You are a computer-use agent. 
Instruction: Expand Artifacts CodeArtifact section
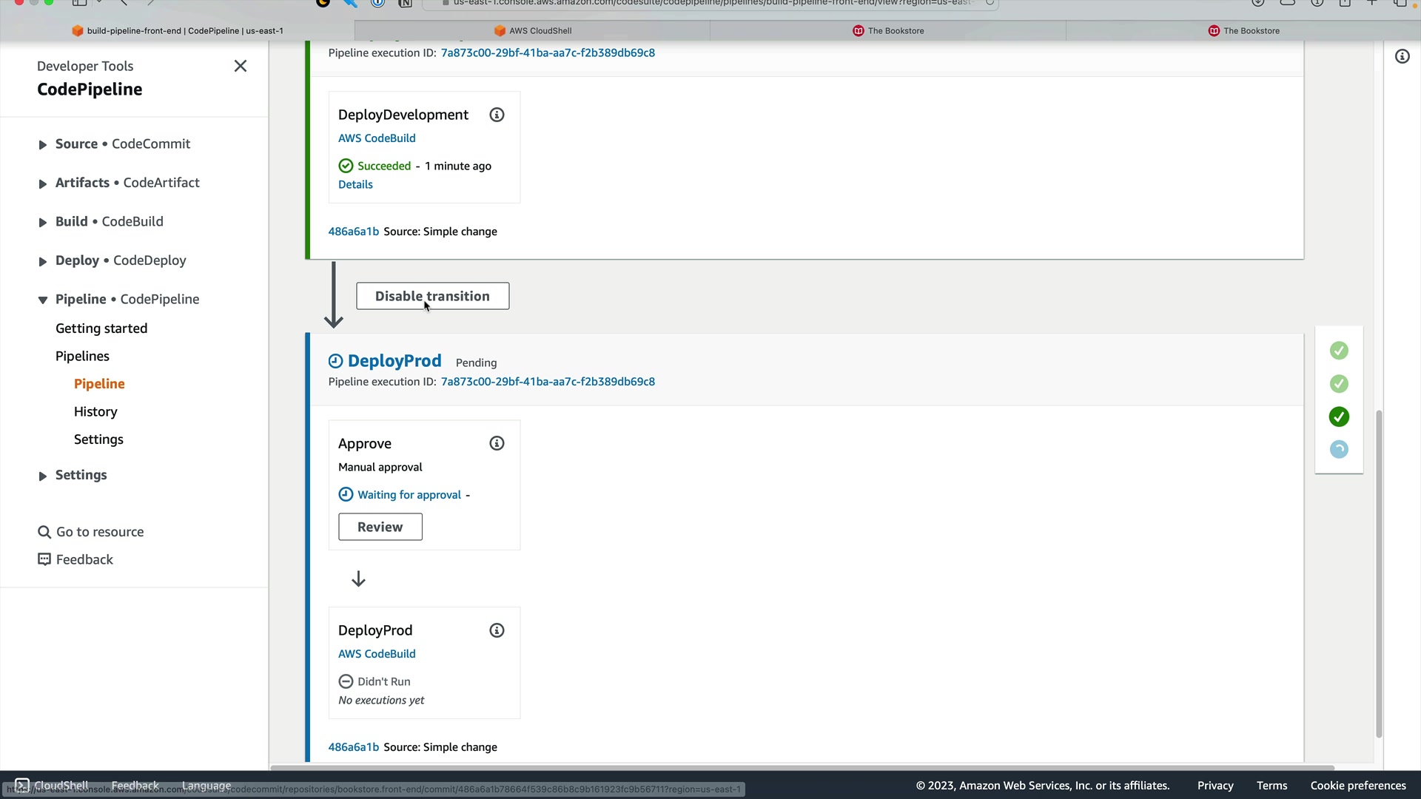tap(43, 183)
